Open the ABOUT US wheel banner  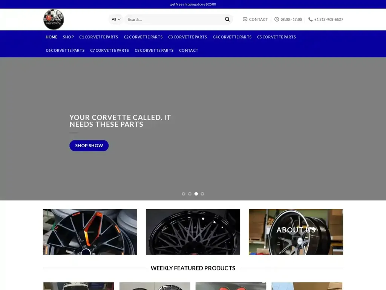[296, 231]
